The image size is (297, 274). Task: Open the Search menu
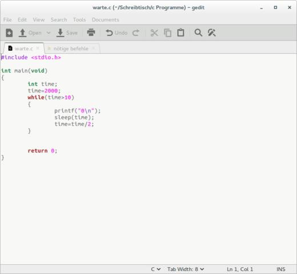click(x=59, y=20)
